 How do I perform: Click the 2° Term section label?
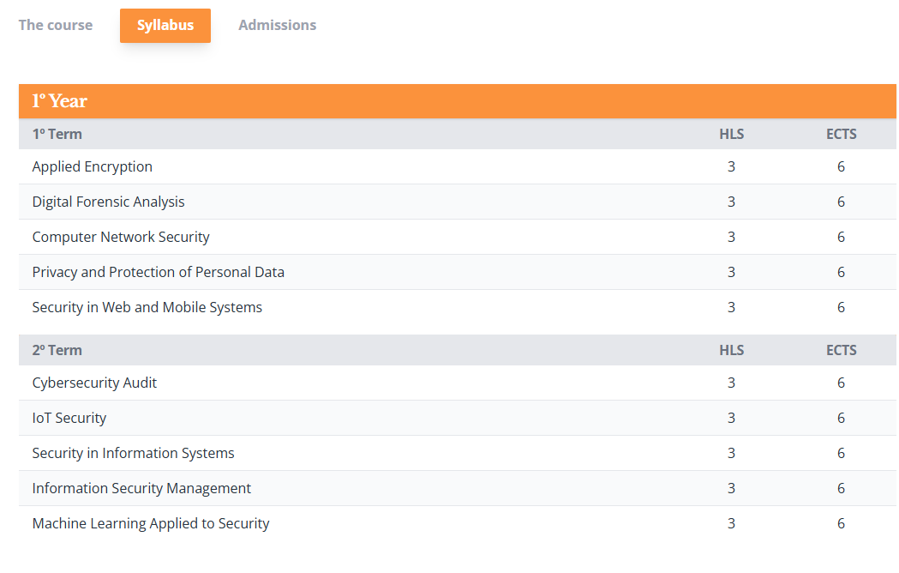point(57,350)
